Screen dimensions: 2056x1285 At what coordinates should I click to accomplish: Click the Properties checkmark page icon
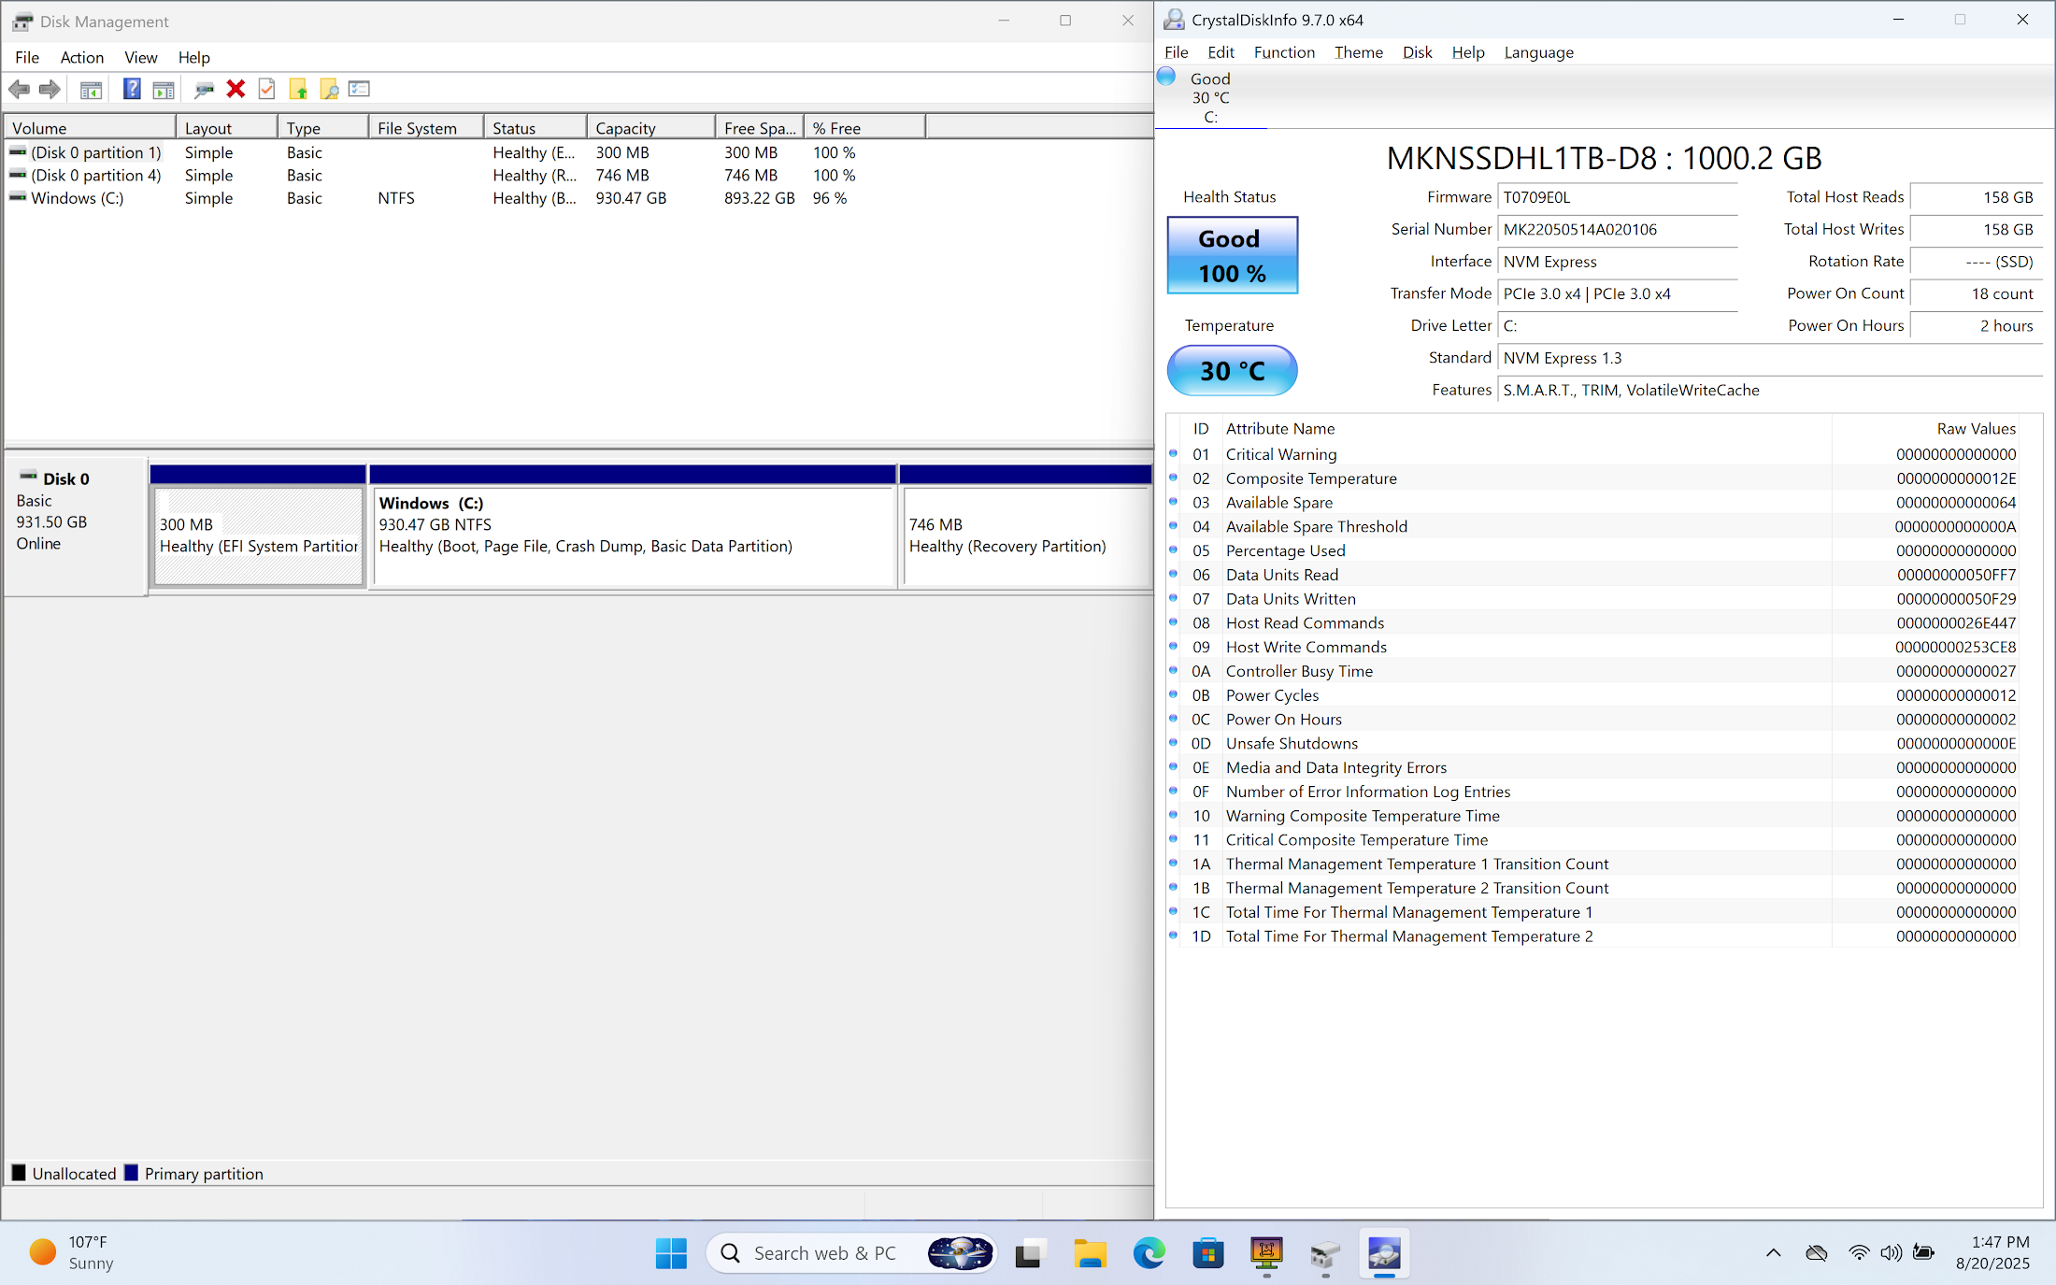(266, 90)
